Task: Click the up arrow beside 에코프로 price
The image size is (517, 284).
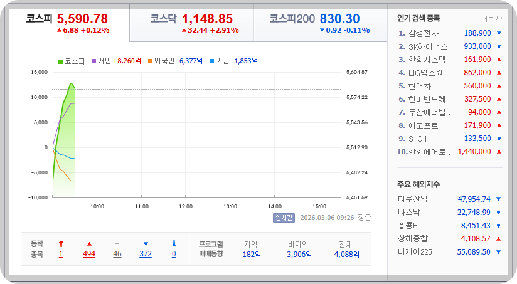Action: click(499, 125)
